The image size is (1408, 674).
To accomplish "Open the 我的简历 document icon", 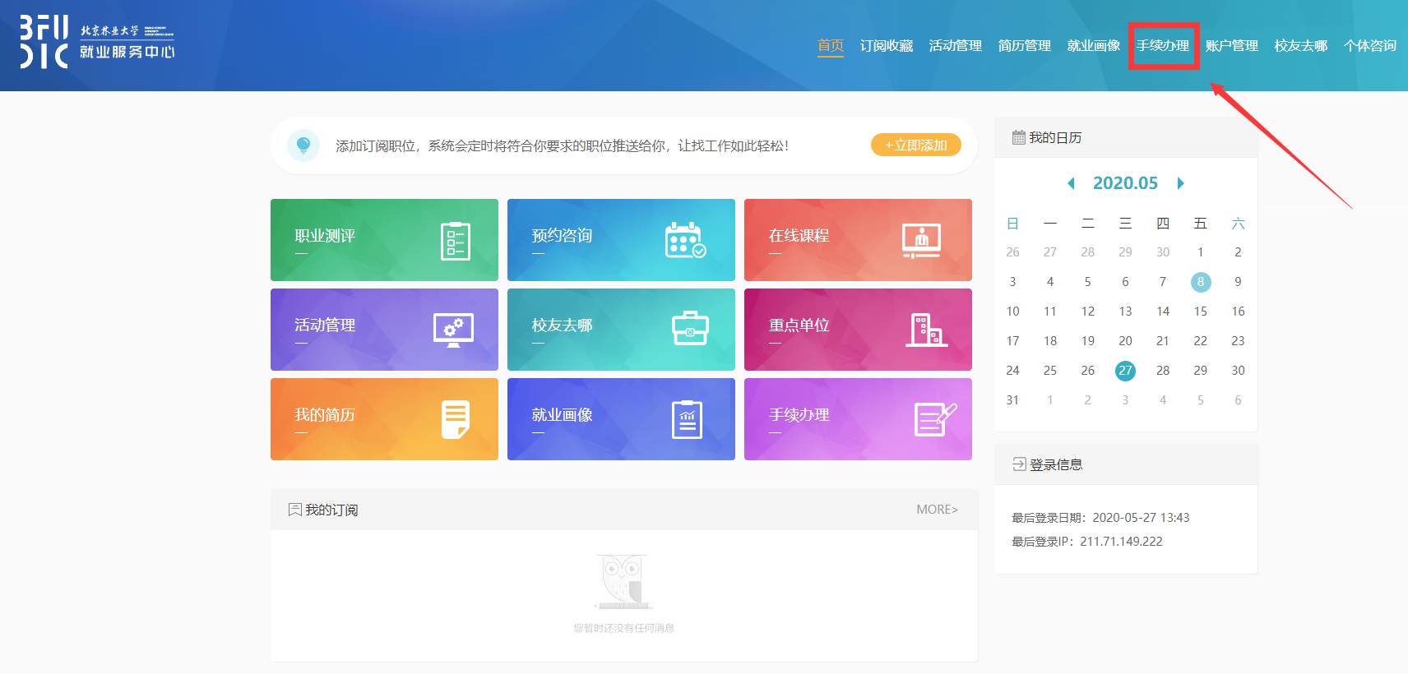I will (456, 419).
